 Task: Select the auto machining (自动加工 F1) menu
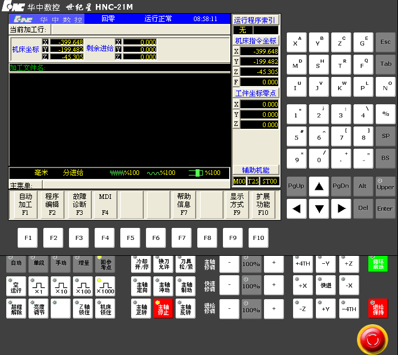[x=25, y=205]
